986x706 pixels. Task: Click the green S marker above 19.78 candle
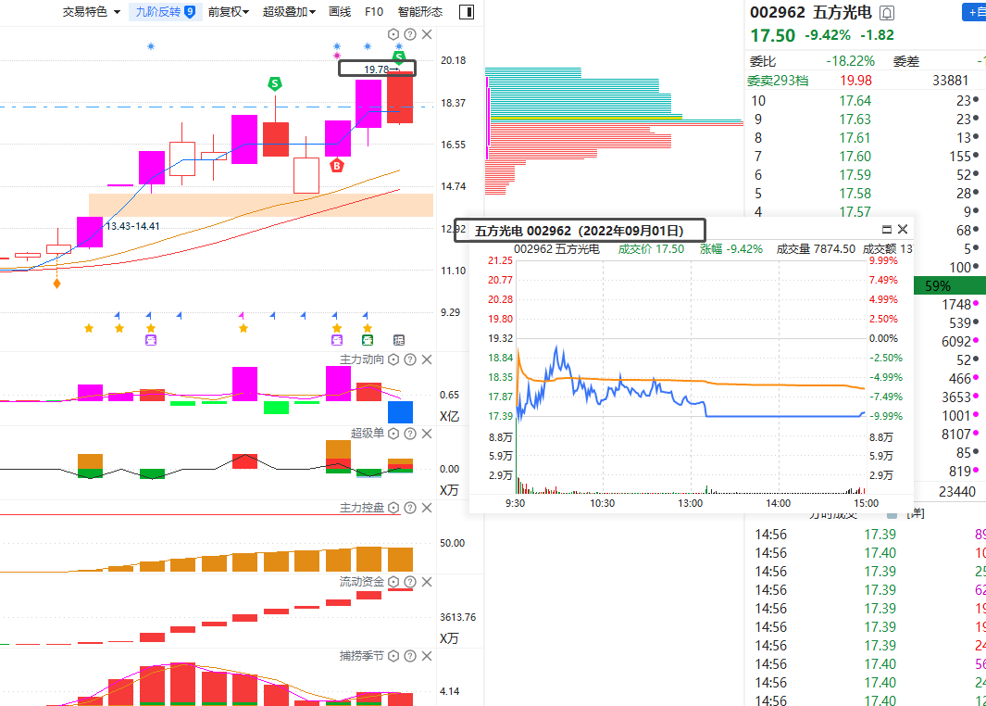(399, 57)
